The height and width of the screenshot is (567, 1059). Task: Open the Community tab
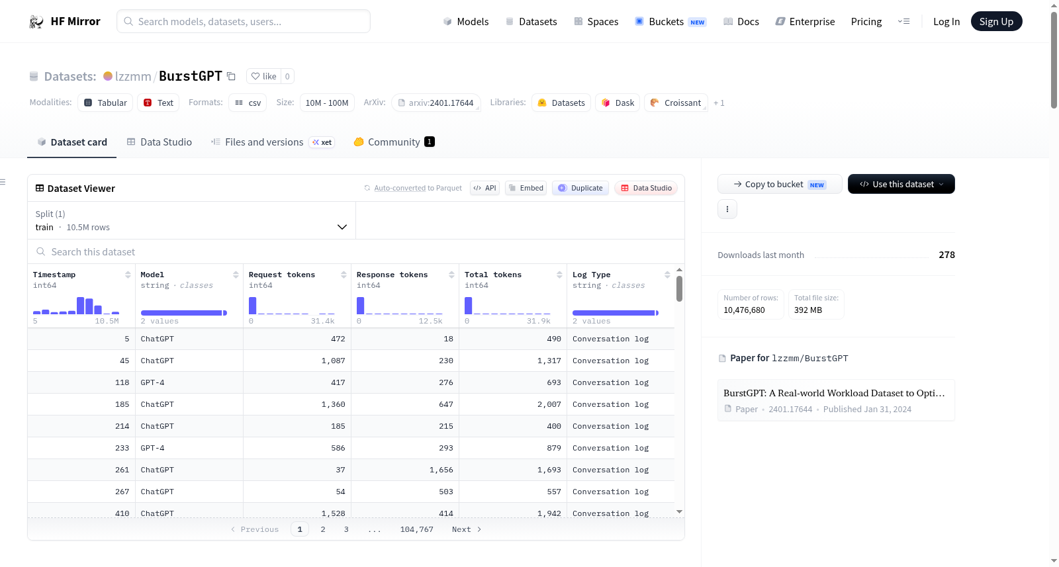(x=394, y=142)
